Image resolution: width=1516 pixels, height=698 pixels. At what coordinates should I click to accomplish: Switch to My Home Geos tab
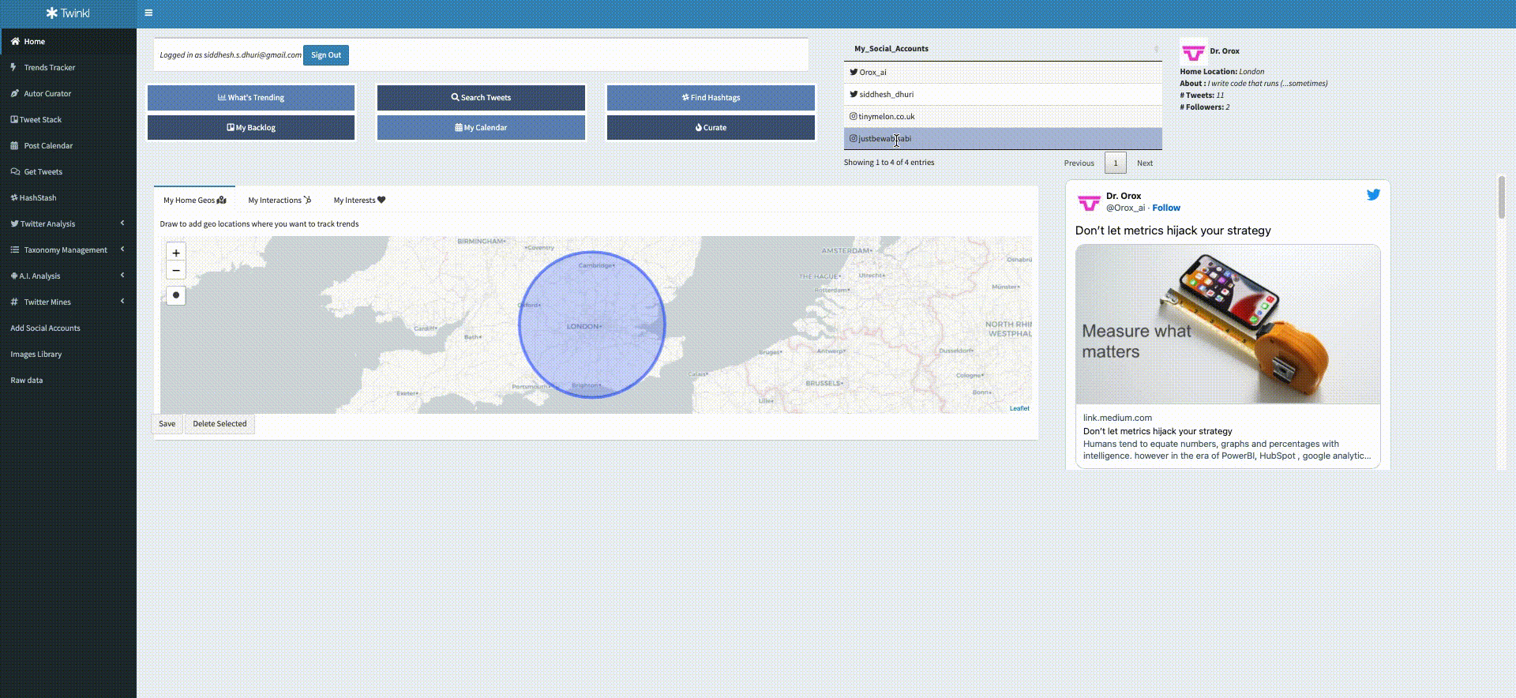point(194,201)
